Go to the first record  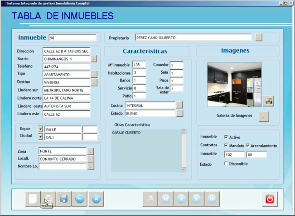[x=166, y=199]
